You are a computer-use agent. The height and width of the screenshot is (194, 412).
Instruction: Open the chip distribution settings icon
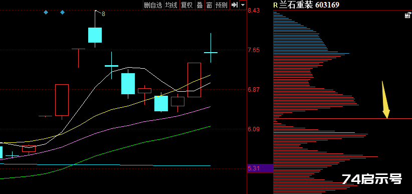tap(407, 16)
